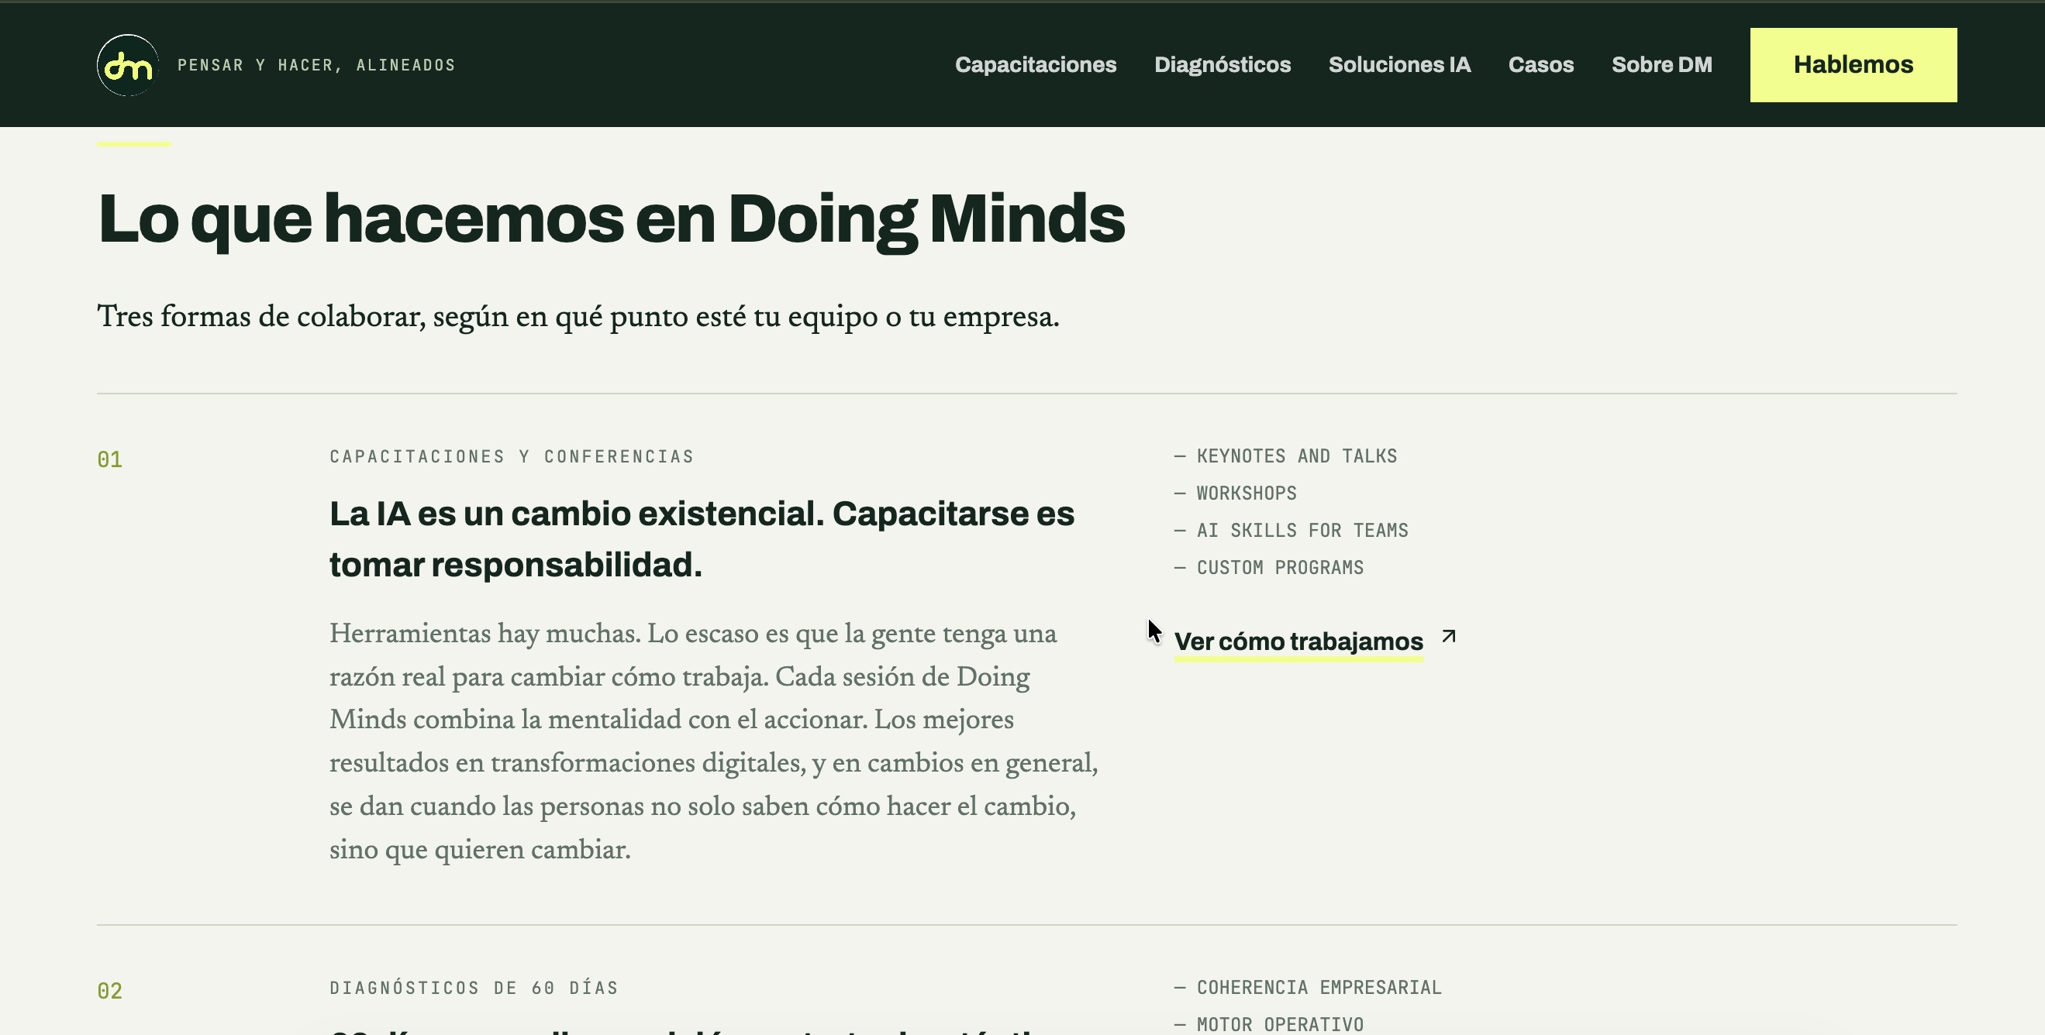The height and width of the screenshot is (1035, 2045).
Task: Click the Coherencia Empresarial list item
Action: (x=1309, y=988)
